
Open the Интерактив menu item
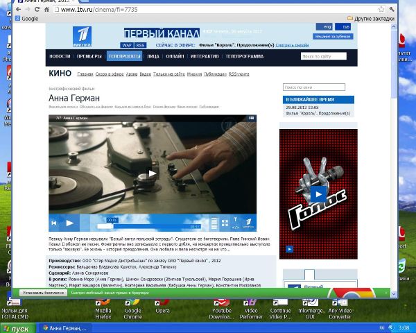pos(205,56)
